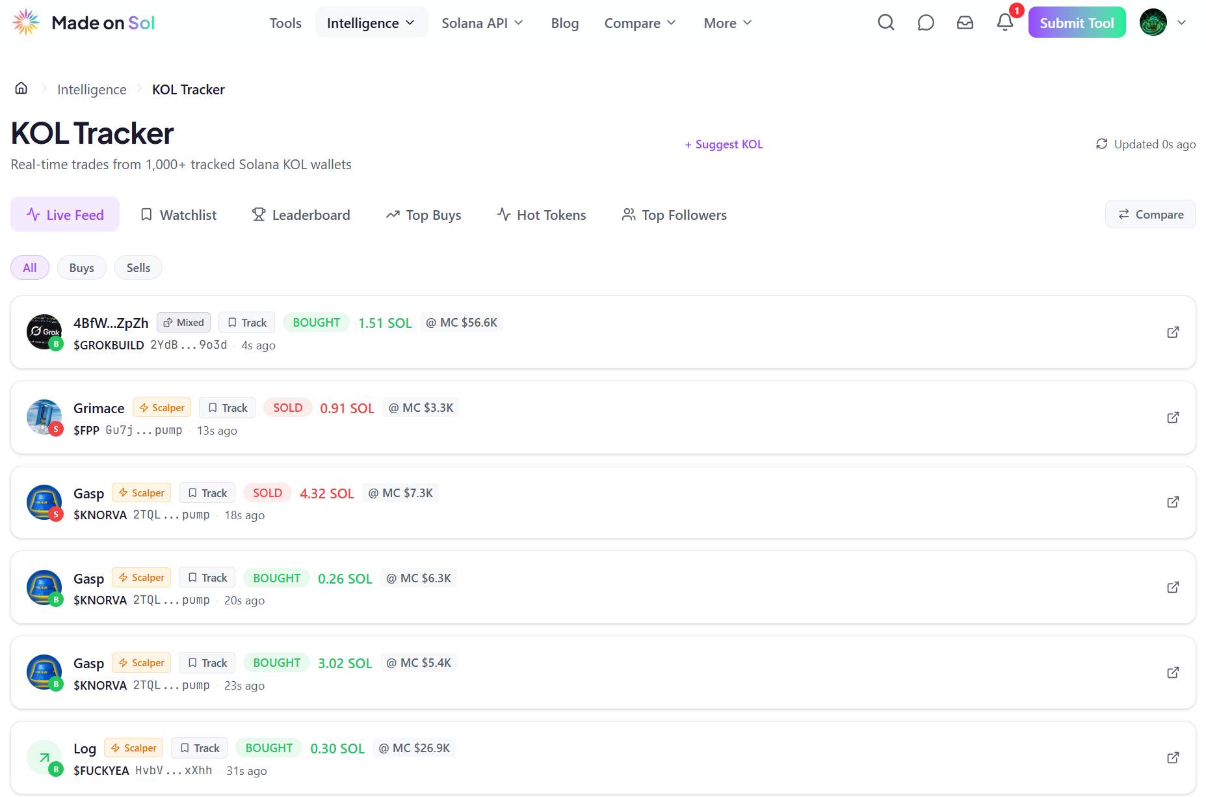Click the Made on Sol logo
This screenshot has width=1206, height=797.
coord(83,23)
